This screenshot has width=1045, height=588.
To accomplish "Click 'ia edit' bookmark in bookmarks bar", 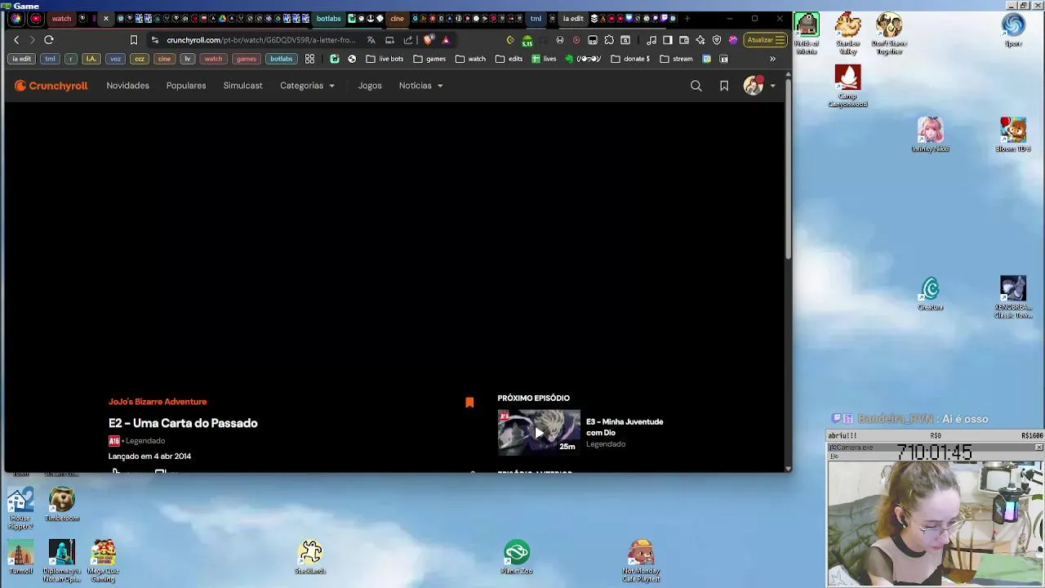I will [x=21, y=59].
